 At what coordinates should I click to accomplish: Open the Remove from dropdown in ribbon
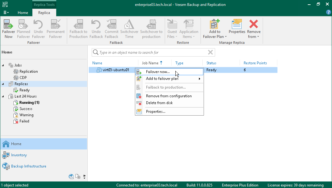click(x=254, y=29)
